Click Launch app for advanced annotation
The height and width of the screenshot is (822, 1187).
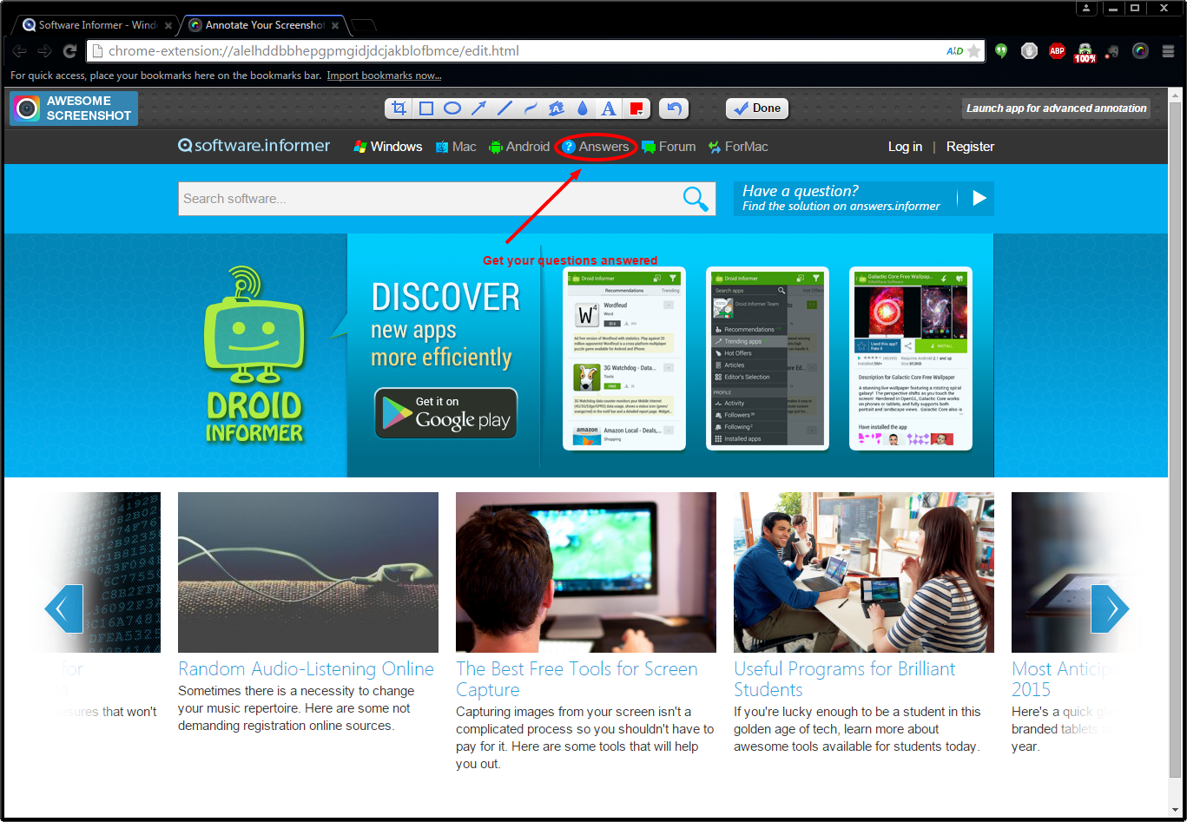1057,109
